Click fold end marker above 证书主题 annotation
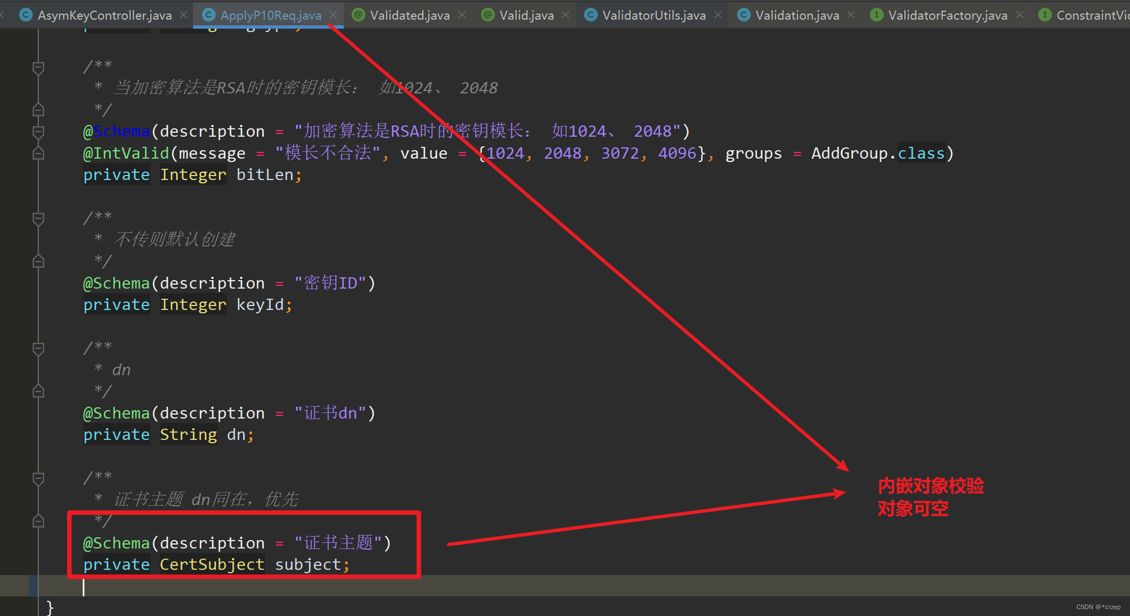 (x=38, y=521)
